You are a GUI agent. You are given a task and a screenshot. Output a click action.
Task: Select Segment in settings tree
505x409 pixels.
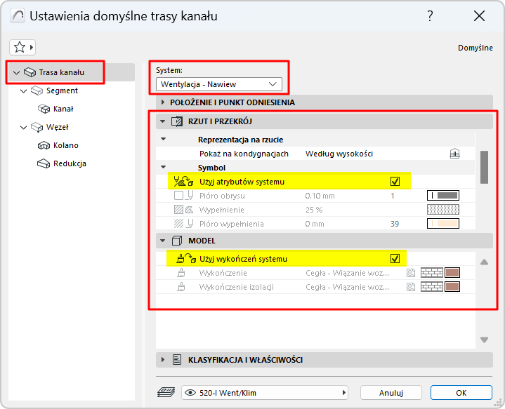(x=62, y=90)
